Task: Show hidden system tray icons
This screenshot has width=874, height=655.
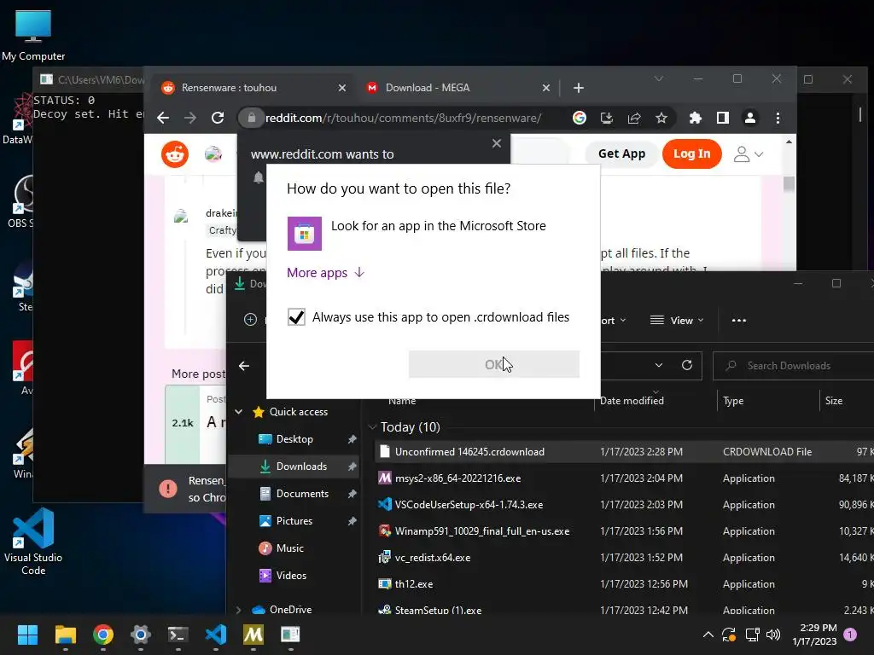Action: 708,635
